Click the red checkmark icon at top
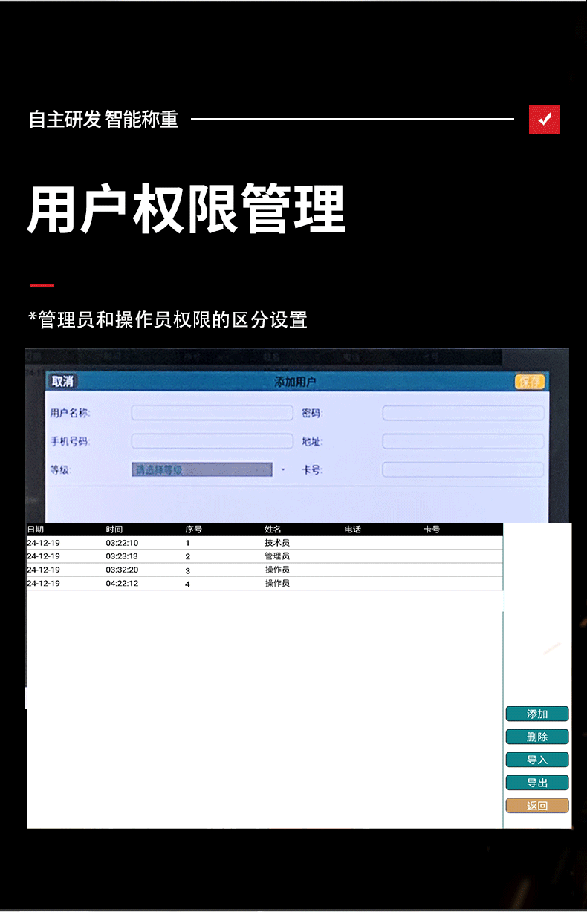The height and width of the screenshot is (912, 587). (544, 120)
